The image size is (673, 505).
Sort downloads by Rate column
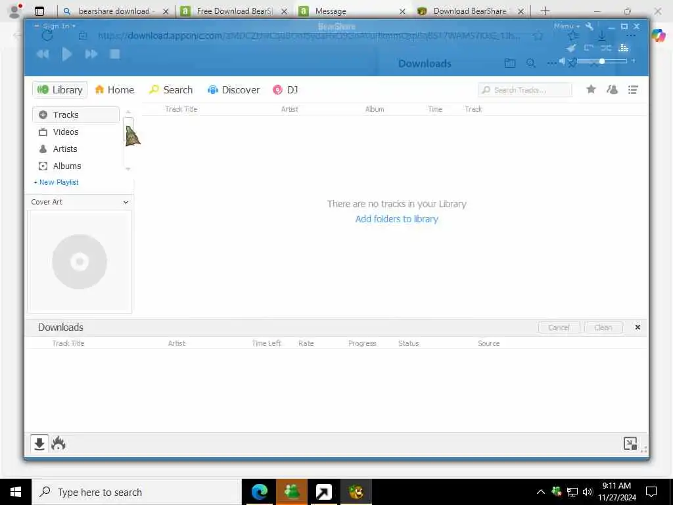click(306, 343)
